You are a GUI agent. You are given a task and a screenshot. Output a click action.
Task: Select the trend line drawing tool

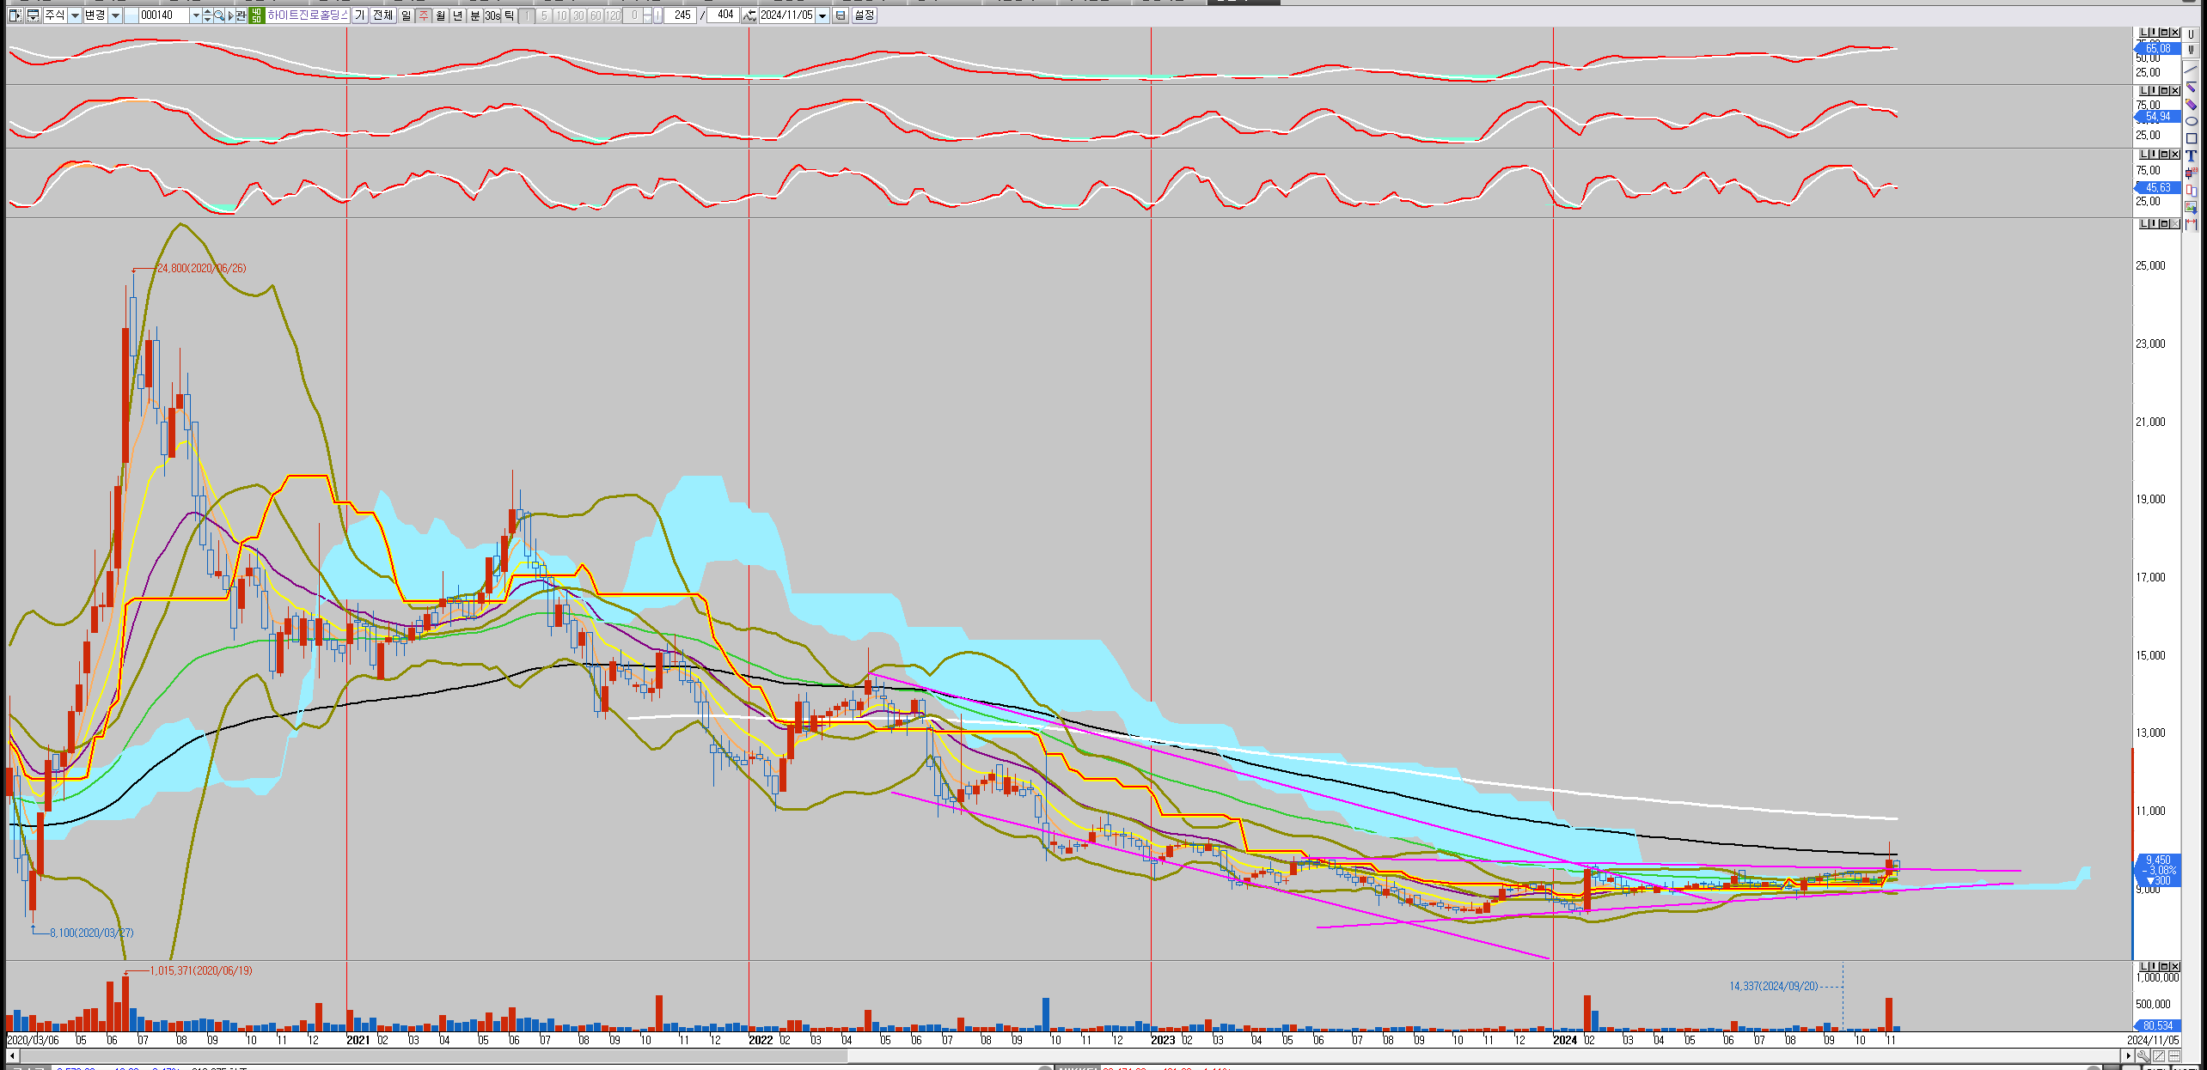[2191, 70]
